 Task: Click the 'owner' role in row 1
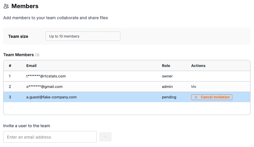click(x=167, y=76)
